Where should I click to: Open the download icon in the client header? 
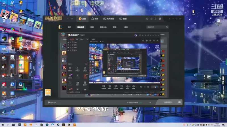(x=155, y=19)
